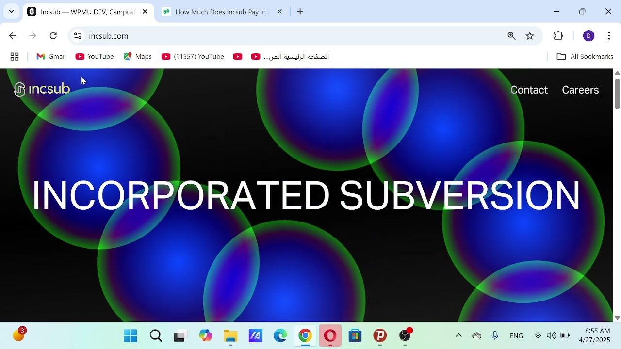Open a new tab with plus button

pyautogui.click(x=300, y=12)
